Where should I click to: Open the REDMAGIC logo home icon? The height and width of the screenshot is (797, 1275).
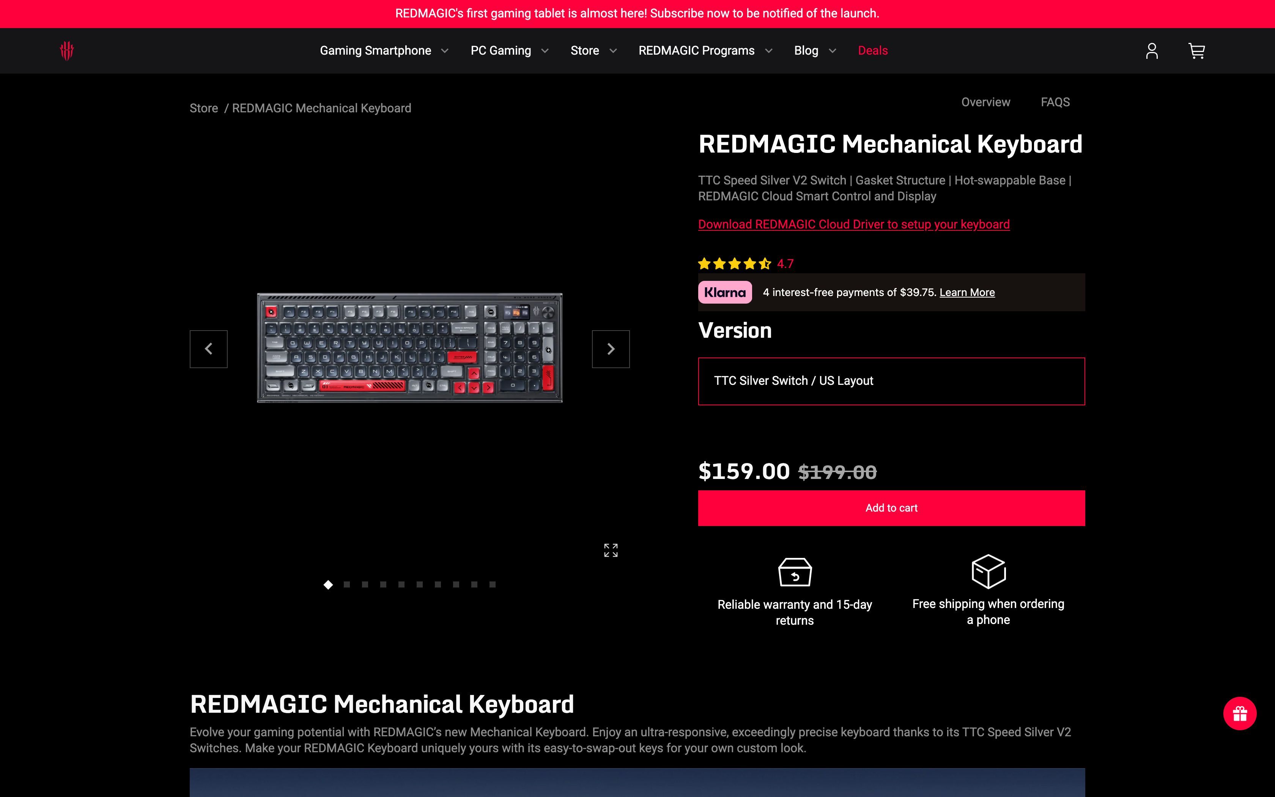pyautogui.click(x=68, y=50)
